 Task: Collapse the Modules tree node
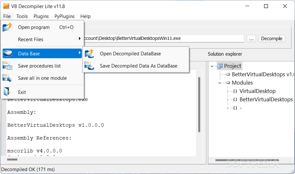tap(220, 83)
